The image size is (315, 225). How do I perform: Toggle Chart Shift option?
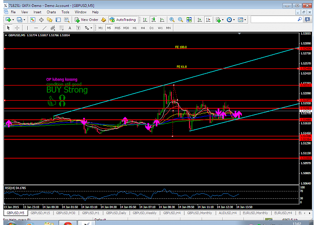208,20
